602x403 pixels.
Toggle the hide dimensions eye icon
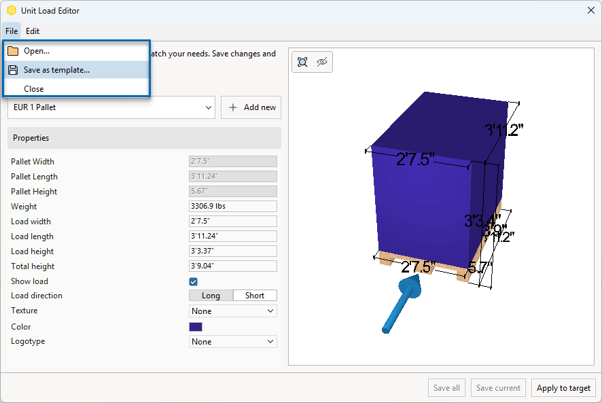click(x=322, y=62)
